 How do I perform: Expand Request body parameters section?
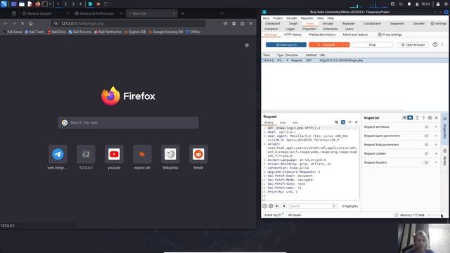pos(401,145)
